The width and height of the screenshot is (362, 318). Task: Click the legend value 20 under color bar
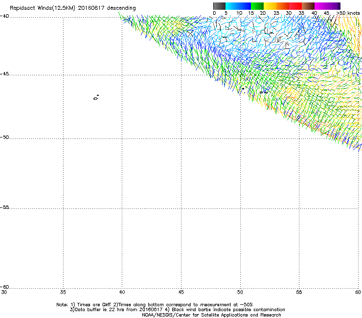click(263, 13)
